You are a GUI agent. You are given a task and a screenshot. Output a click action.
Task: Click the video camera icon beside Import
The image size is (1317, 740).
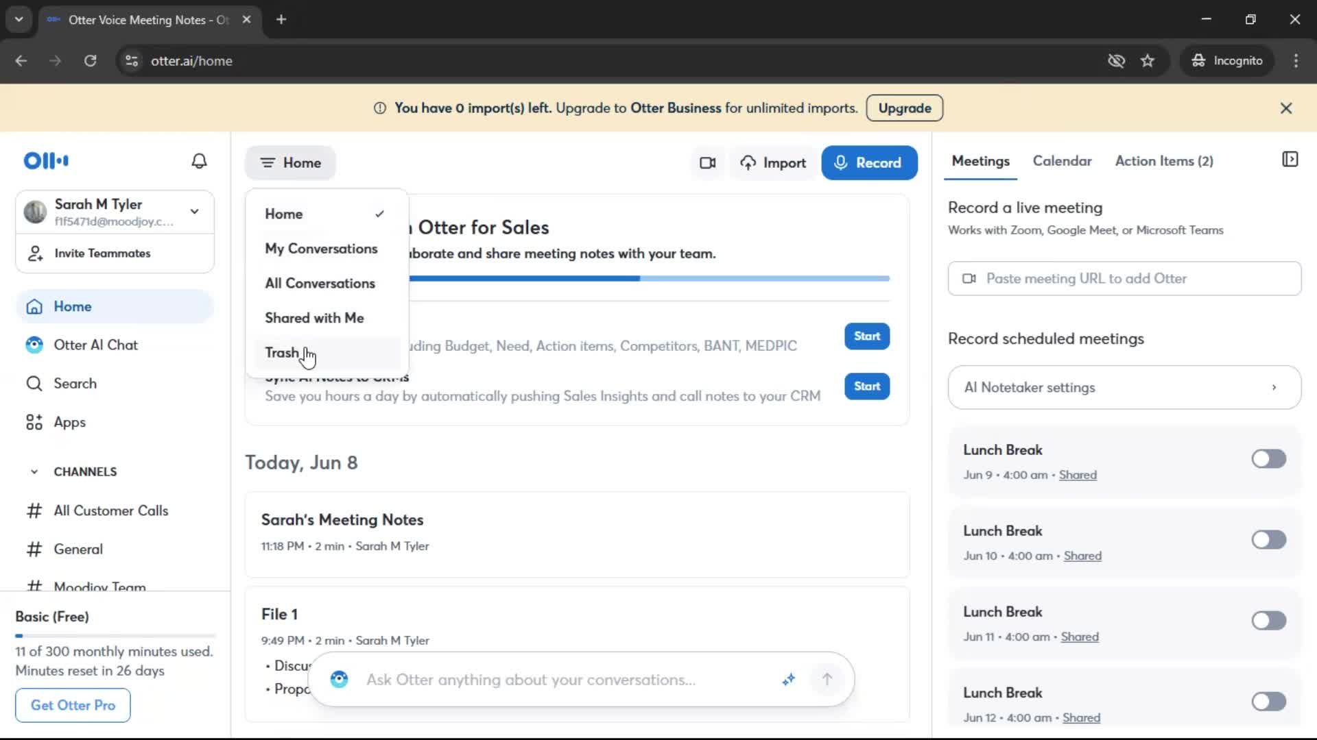[708, 163]
